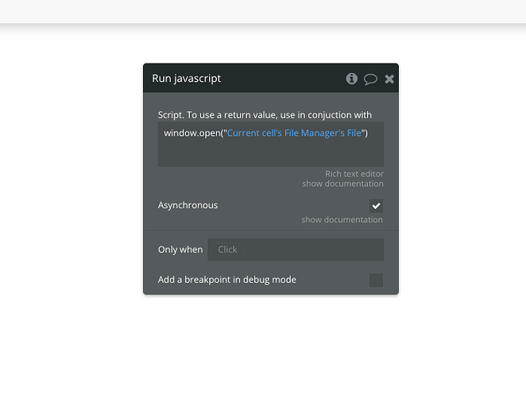This screenshot has height=397, width=526.
Task: Click the Run javascript title bar
Action: (x=238, y=79)
